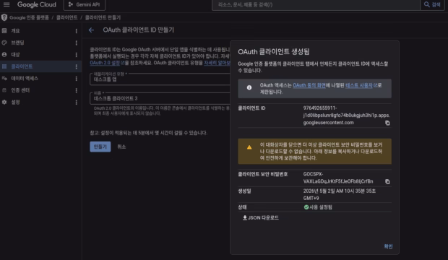Click the yellow warning triangle icon
The height and width of the screenshot is (260, 448).
point(249,147)
